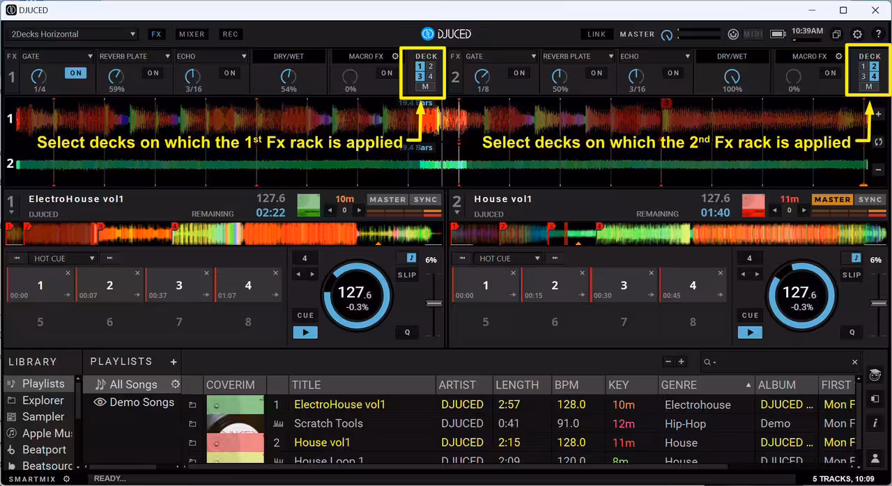The height and width of the screenshot is (486, 892).
Task: Open Reverb Plate dropdown on FX rack 1
Action: [x=134, y=56]
